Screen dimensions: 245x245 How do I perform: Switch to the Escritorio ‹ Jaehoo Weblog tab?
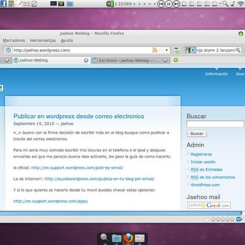tap(130, 61)
